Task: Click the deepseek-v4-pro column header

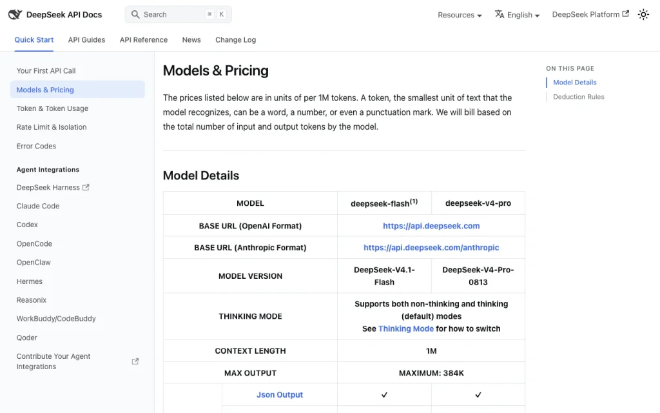Action: point(478,203)
